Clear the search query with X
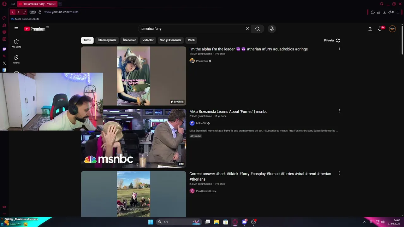This screenshot has height=227, width=404. 247,29
